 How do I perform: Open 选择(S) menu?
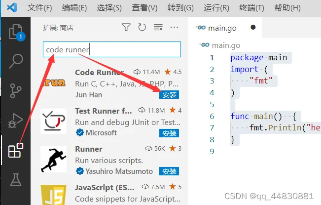[109, 8]
